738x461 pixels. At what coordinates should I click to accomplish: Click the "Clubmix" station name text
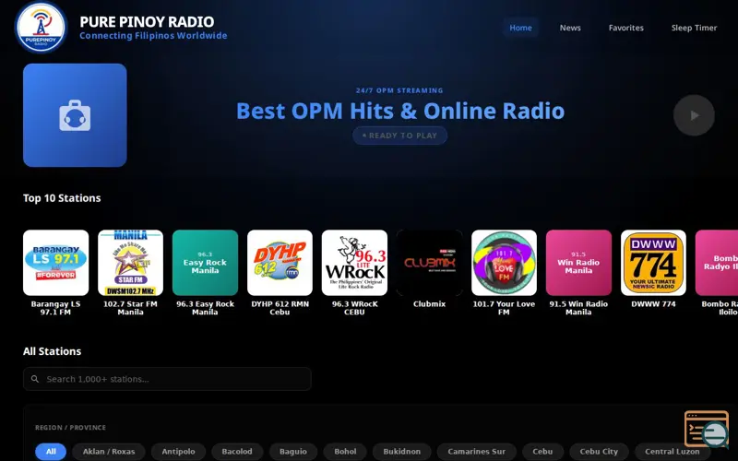[x=429, y=304]
